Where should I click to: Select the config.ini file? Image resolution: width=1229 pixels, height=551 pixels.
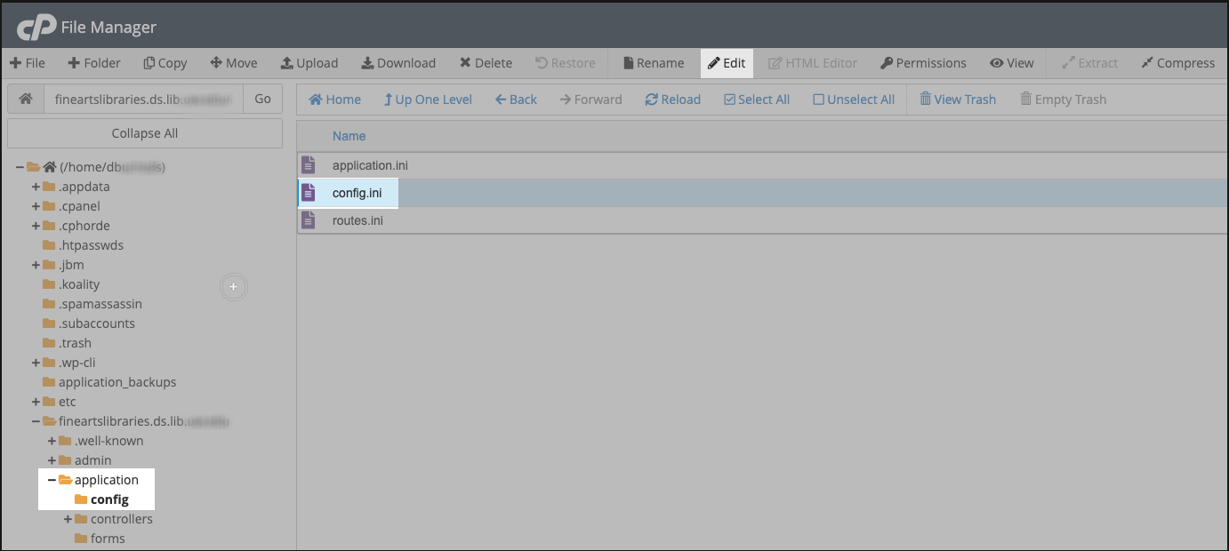[763, 193]
